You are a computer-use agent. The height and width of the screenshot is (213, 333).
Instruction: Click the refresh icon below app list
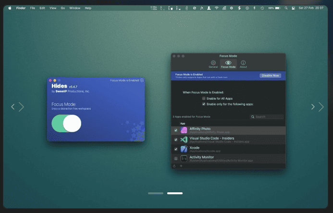point(174,166)
